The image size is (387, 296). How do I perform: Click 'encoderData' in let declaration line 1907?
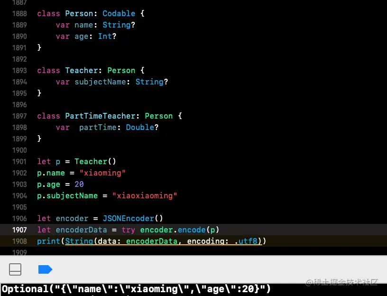coord(82,230)
